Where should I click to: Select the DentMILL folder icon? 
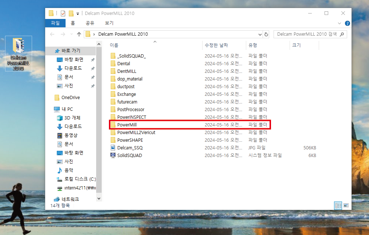(x=113, y=71)
